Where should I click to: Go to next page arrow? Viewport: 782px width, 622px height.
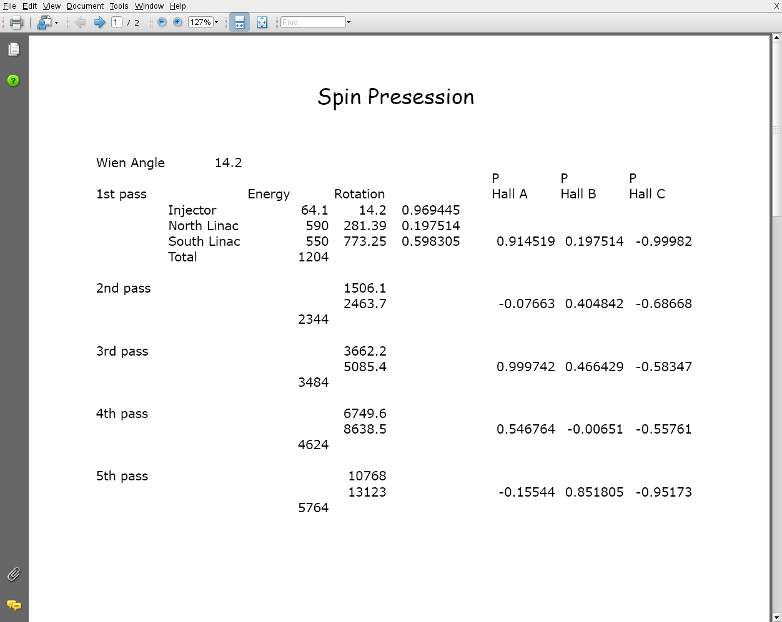tap(99, 22)
